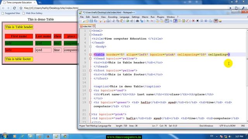Click the Open file toolbar icon

coord(87,21)
